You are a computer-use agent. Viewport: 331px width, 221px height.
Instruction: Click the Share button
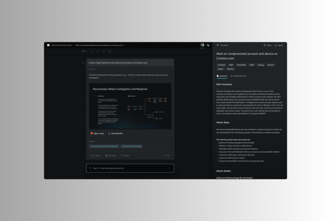click(267, 45)
